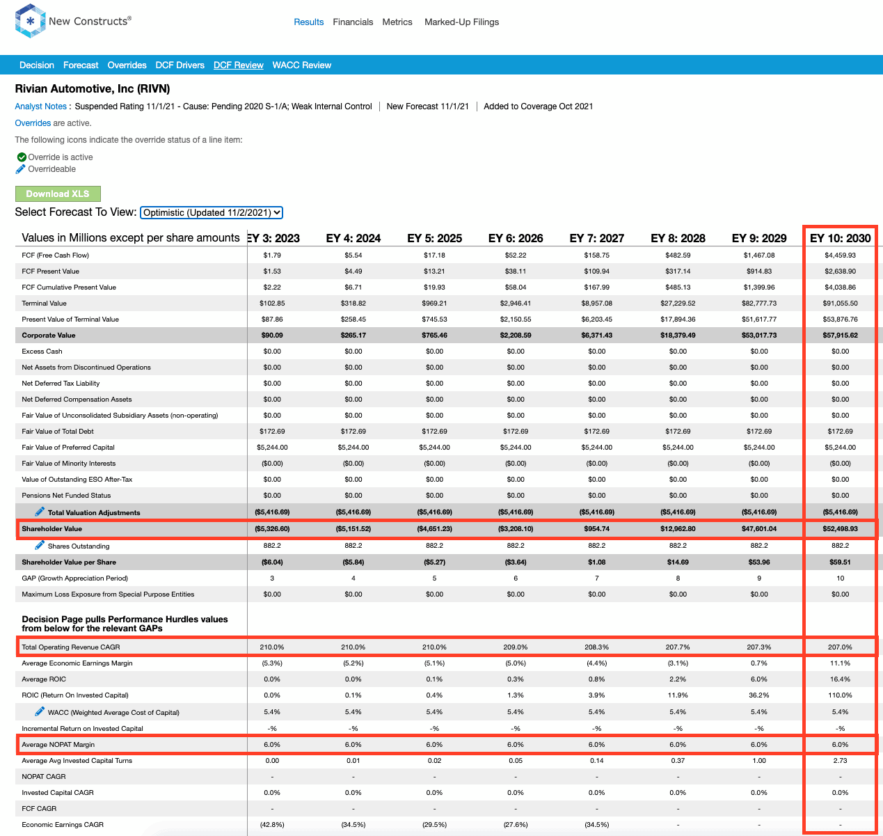This screenshot has height=836, width=883.
Task: Click pencil icon next to WACC row
Action: 40,711
